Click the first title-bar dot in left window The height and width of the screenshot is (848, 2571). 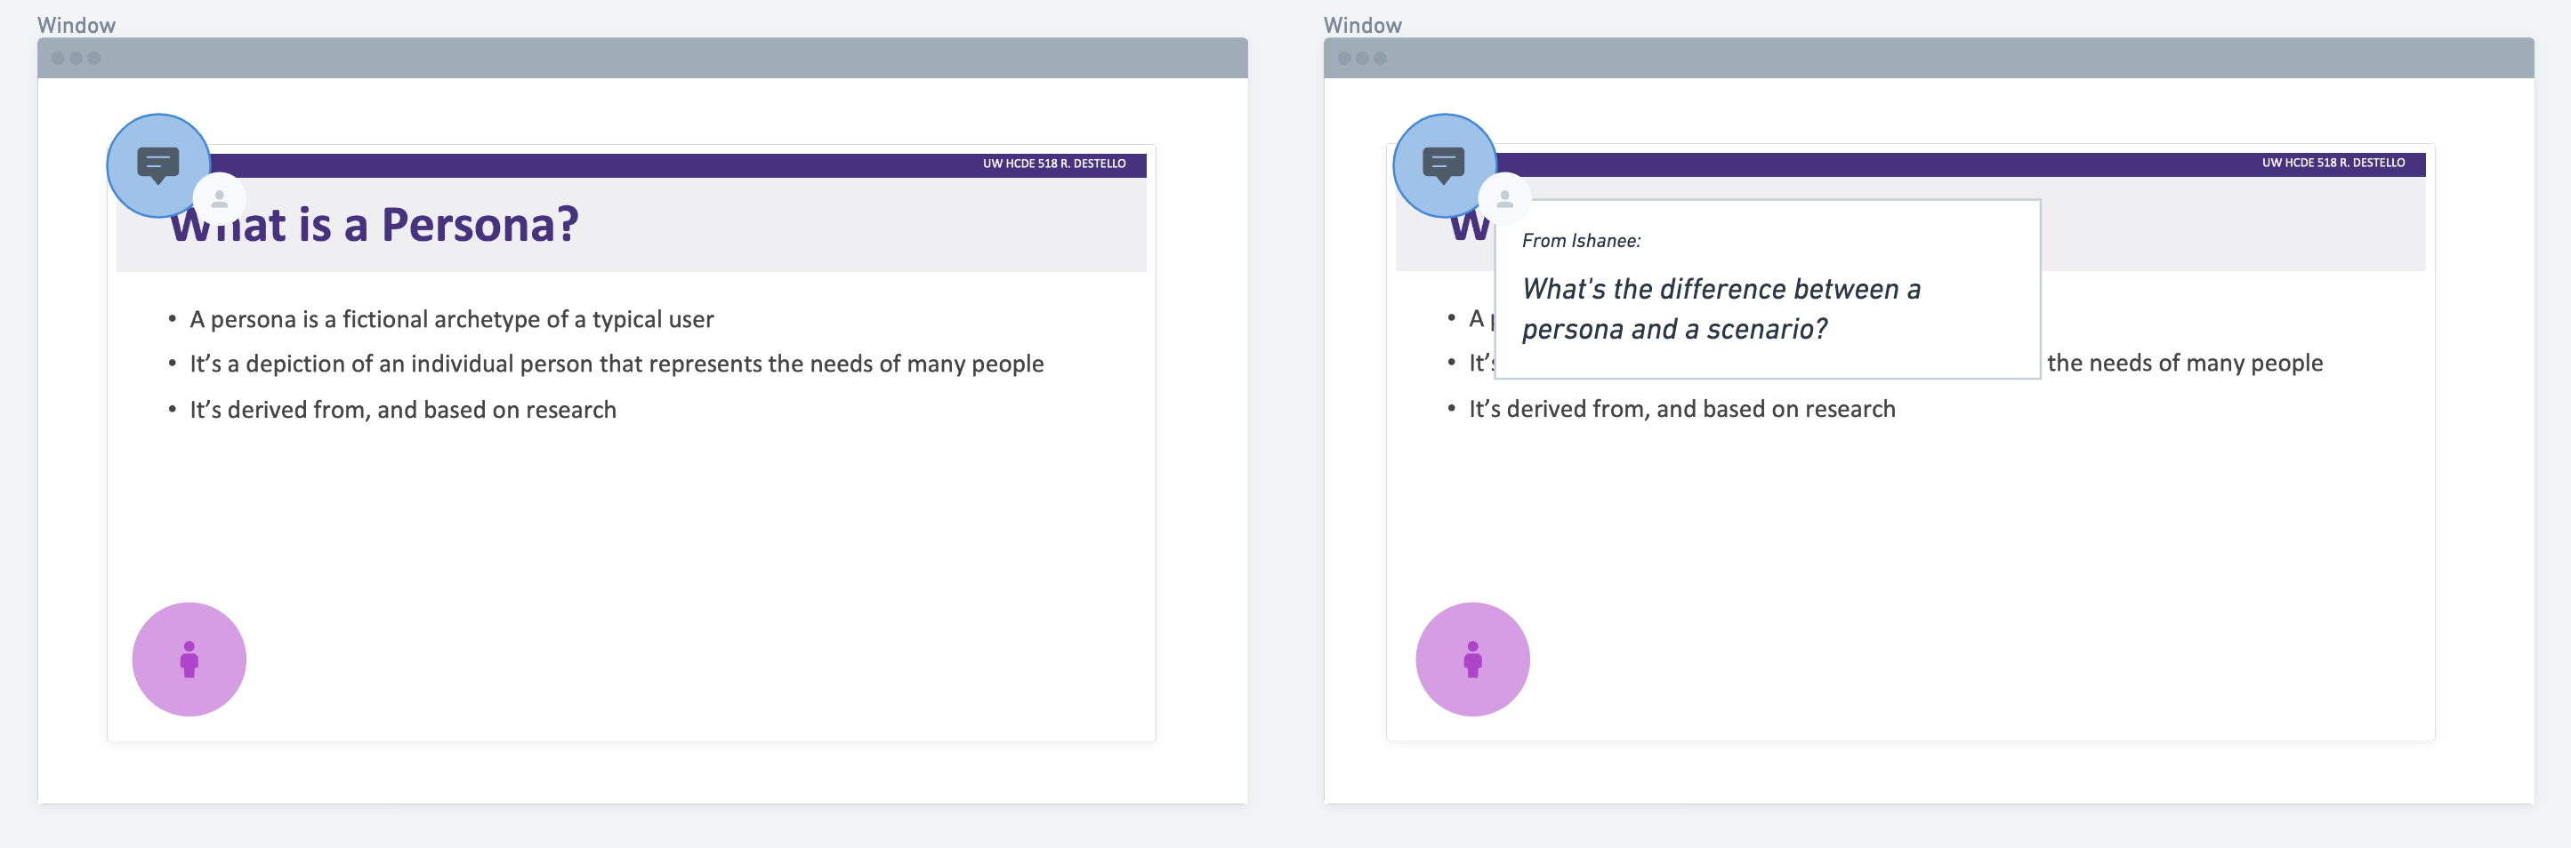pyautogui.click(x=58, y=58)
